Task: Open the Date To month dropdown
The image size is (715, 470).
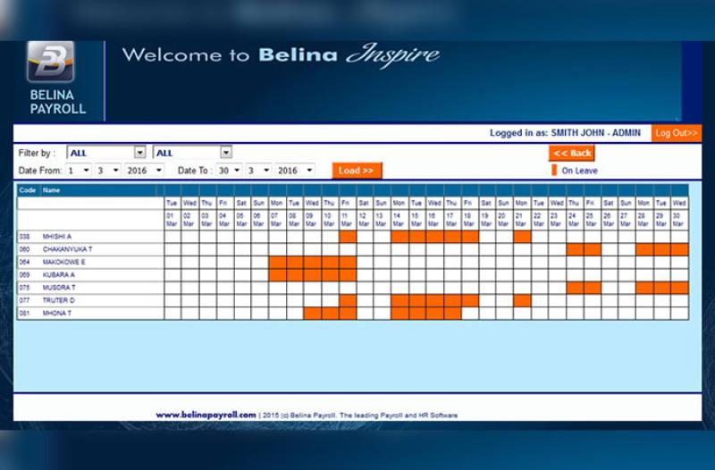Action: (x=259, y=170)
